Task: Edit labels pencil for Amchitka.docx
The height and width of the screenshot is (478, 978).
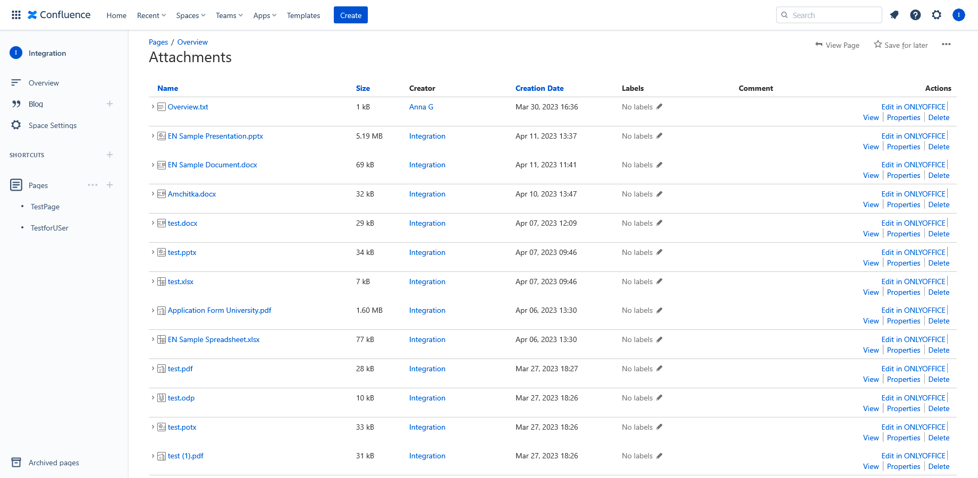Action: 659,194
